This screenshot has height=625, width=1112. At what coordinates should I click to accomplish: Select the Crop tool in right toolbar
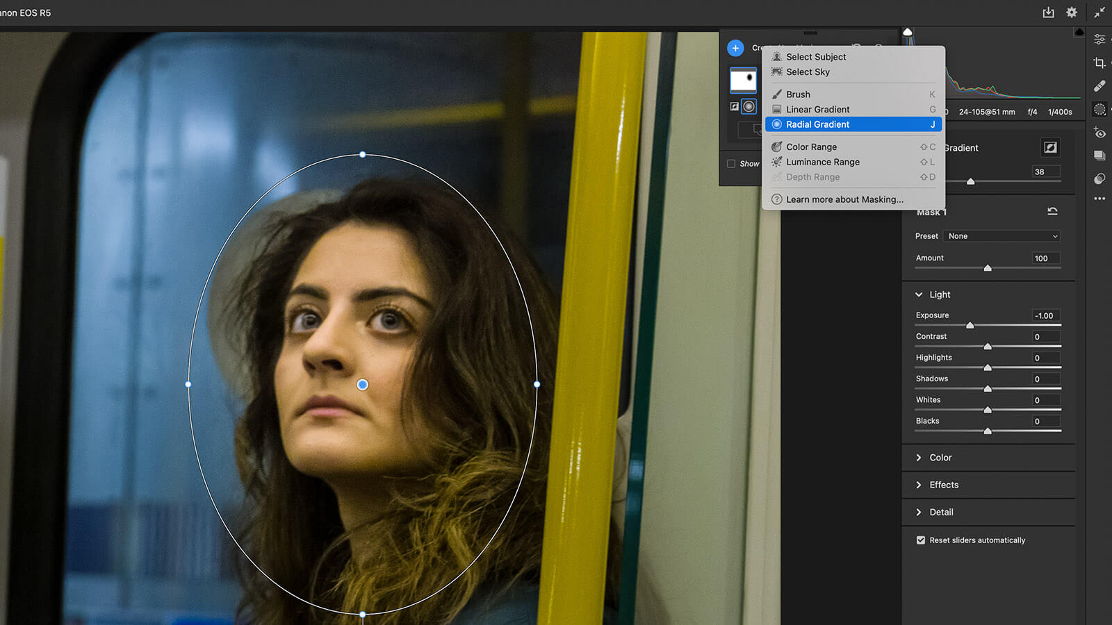[1099, 62]
